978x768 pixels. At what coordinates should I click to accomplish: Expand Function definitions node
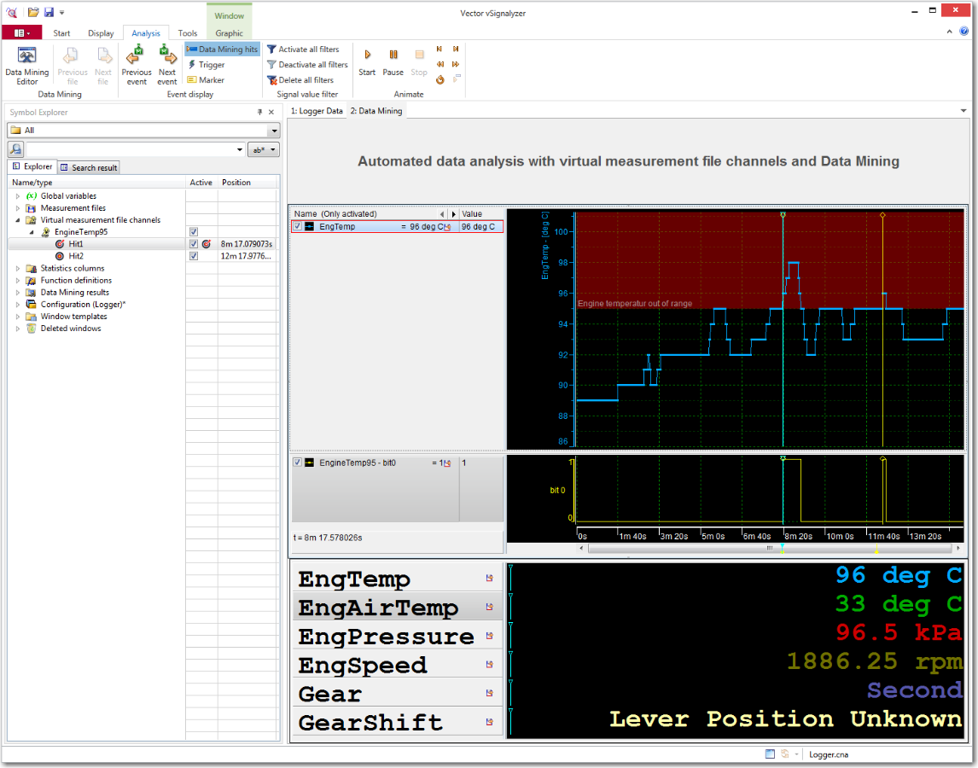[17, 281]
